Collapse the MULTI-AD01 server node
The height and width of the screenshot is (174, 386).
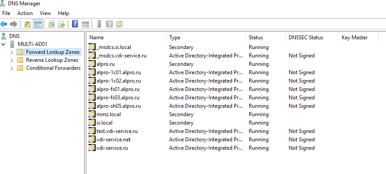[4, 45]
